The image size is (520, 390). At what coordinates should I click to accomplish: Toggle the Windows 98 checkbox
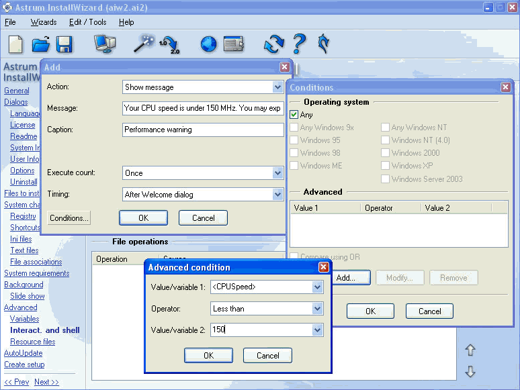point(294,153)
